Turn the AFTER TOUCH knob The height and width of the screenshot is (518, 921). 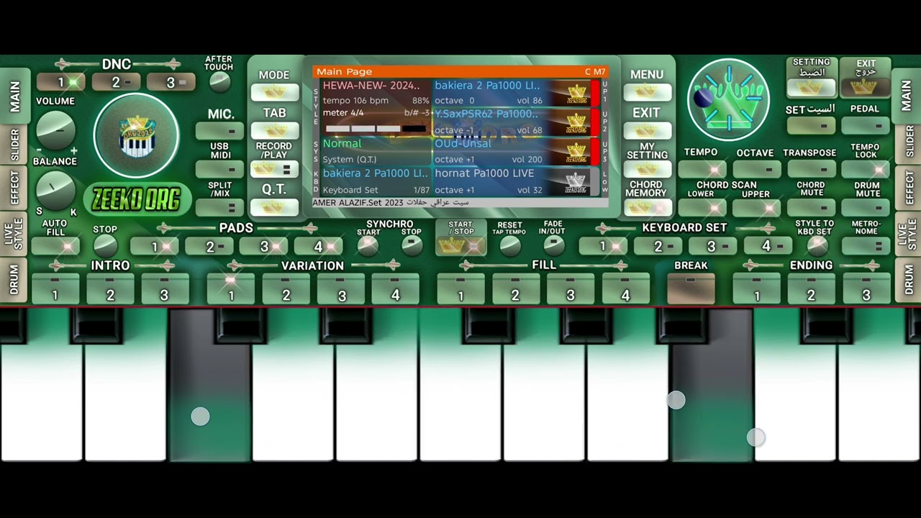[x=219, y=82]
